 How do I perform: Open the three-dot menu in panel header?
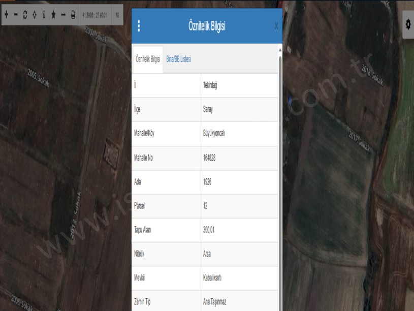tap(139, 26)
